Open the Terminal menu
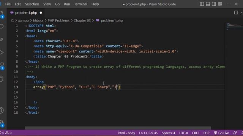Image resolution: width=243 pixels, height=136 pixels. pos(80,4)
